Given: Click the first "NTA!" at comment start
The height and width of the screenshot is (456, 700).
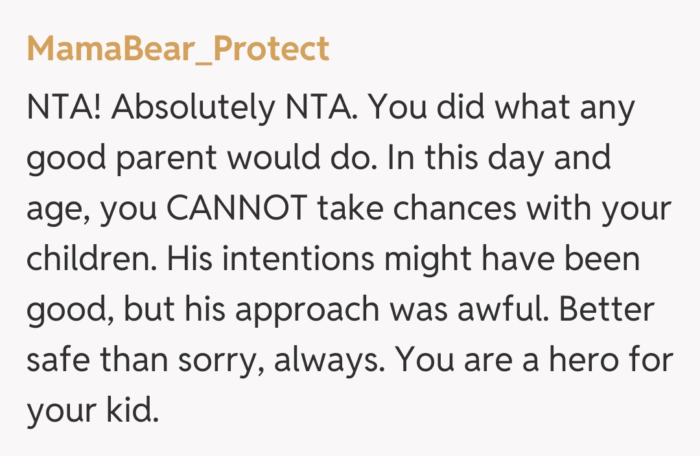Looking at the screenshot, I should click(x=63, y=108).
